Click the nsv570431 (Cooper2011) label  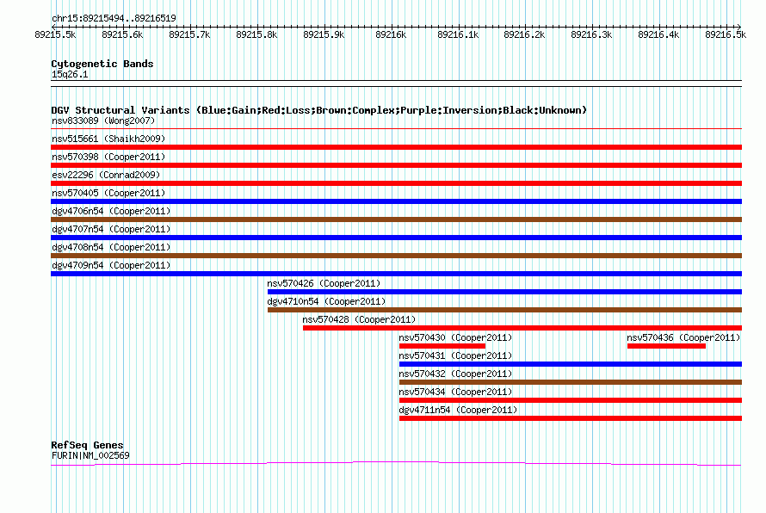tap(455, 355)
